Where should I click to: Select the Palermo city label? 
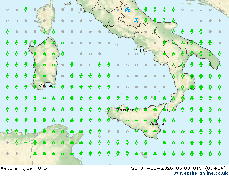(125, 110)
